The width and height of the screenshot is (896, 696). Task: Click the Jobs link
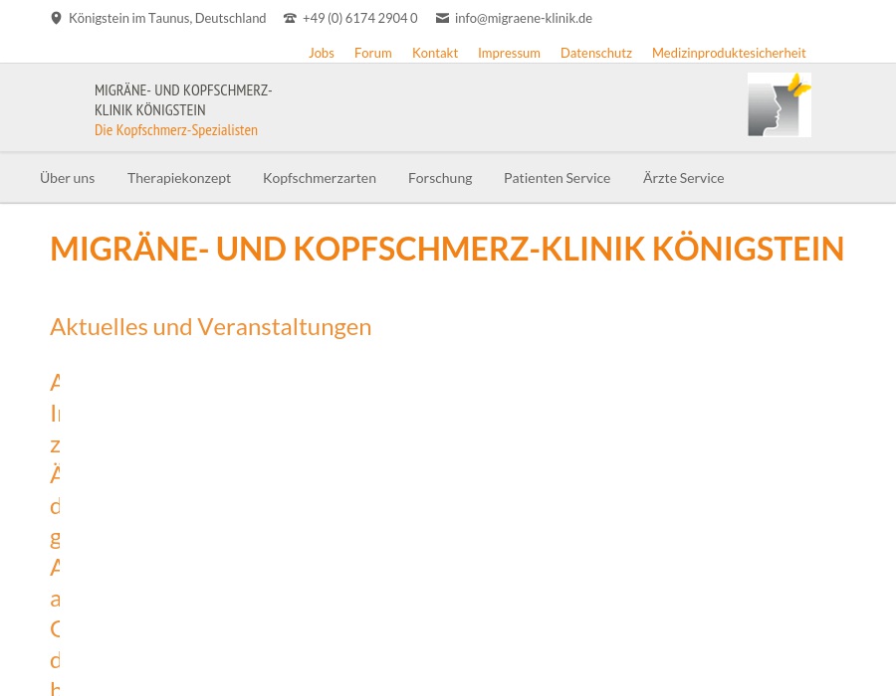(x=321, y=52)
